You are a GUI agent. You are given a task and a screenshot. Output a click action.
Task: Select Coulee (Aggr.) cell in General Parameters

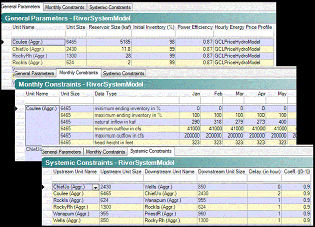(38, 42)
